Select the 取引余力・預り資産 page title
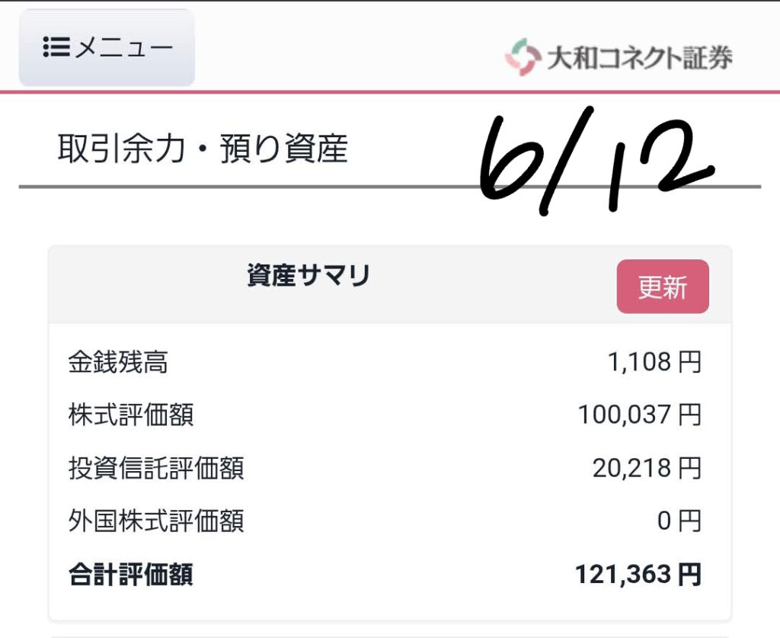This screenshot has height=638, width=780. tap(203, 149)
